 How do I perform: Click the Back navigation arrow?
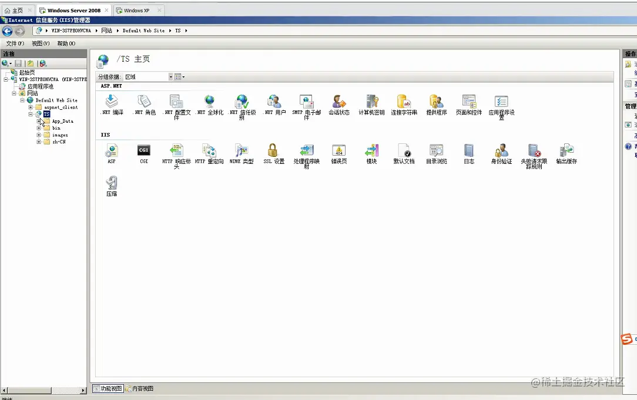pyautogui.click(x=7, y=31)
